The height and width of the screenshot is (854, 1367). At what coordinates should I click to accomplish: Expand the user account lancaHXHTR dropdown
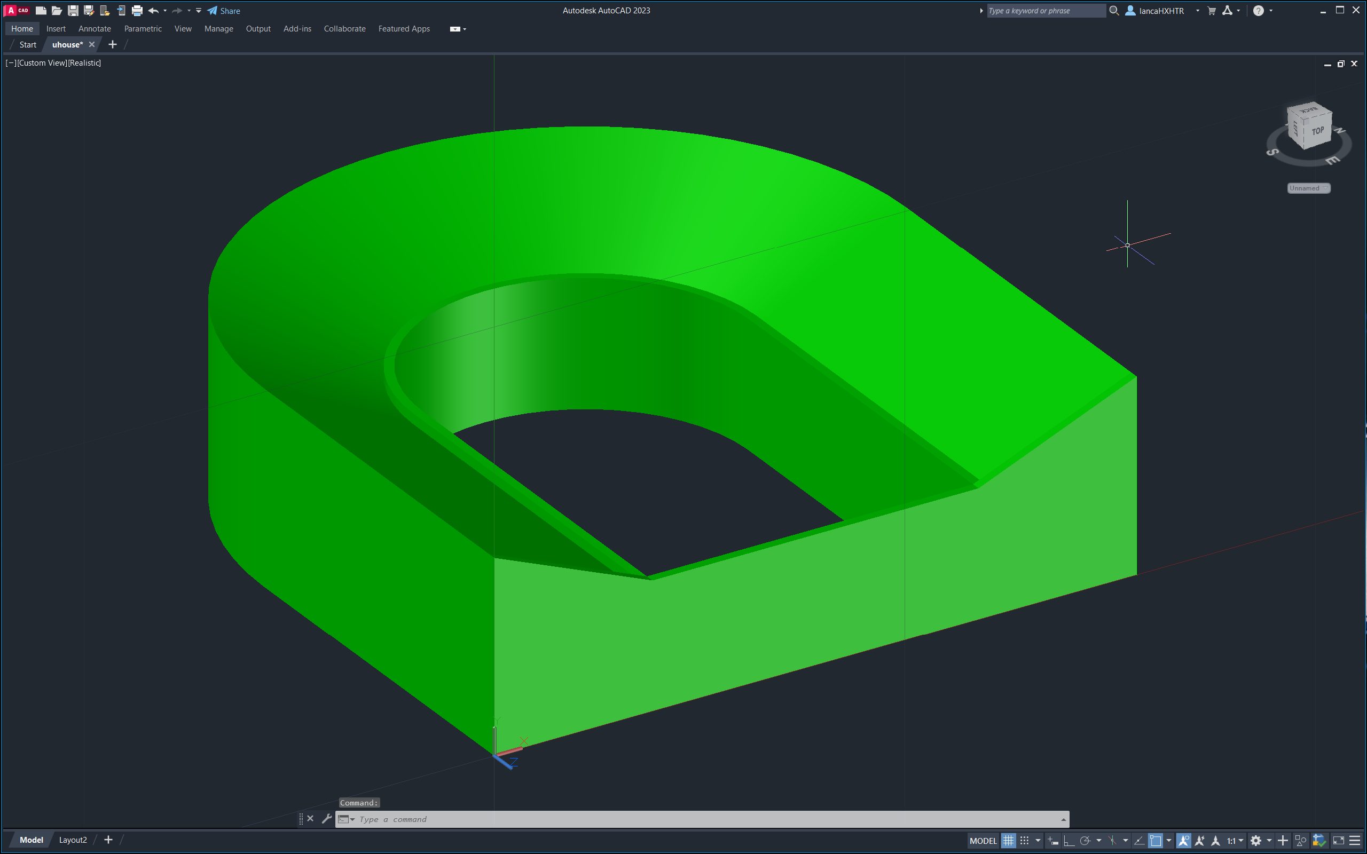pos(1198,11)
